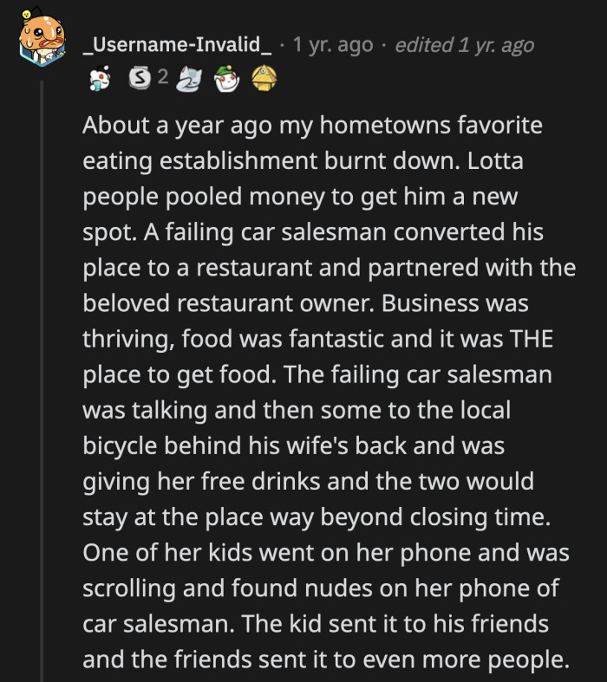The image size is (607, 682).
Task: Click the first Snoo award badge
Action: pyautogui.click(x=101, y=81)
